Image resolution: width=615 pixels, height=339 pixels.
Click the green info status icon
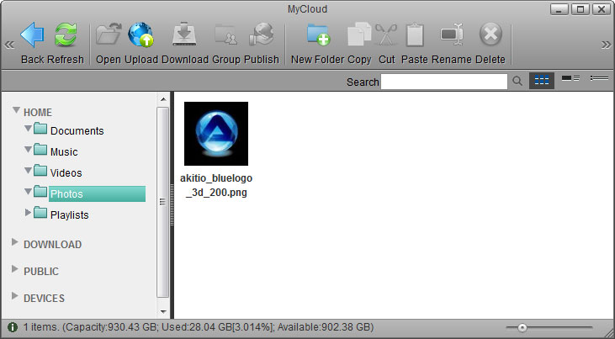point(13,327)
